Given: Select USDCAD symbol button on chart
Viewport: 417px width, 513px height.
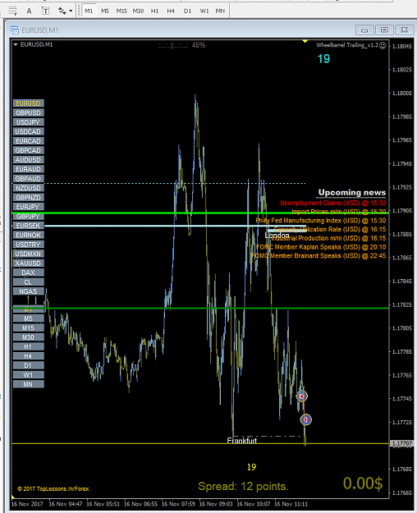Looking at the screenshot, I should (28, 131).
